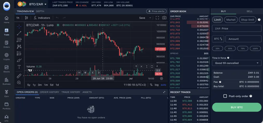Select the brush drawing tool
Screen dimensions: 263x123
tap(19, 60)
